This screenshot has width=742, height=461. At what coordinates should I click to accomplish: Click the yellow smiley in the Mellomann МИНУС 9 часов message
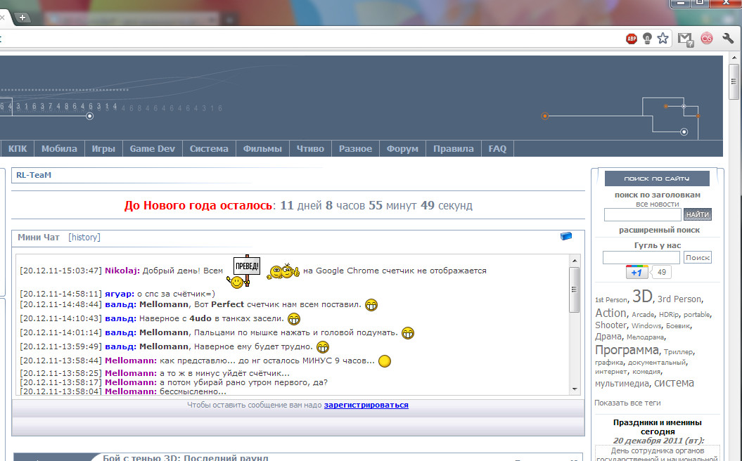385,361
